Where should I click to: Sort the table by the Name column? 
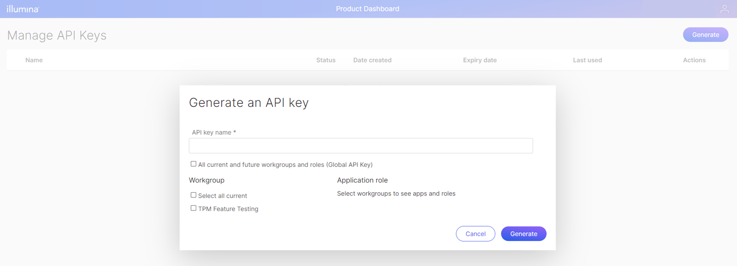34,60
